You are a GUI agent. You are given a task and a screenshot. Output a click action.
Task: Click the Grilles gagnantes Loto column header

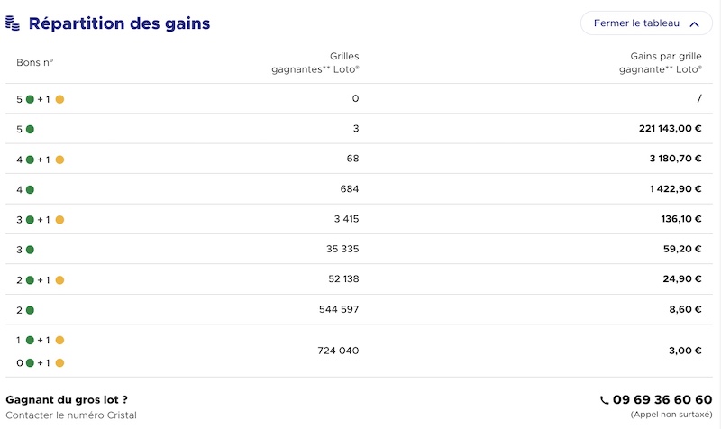click(315, 62)
